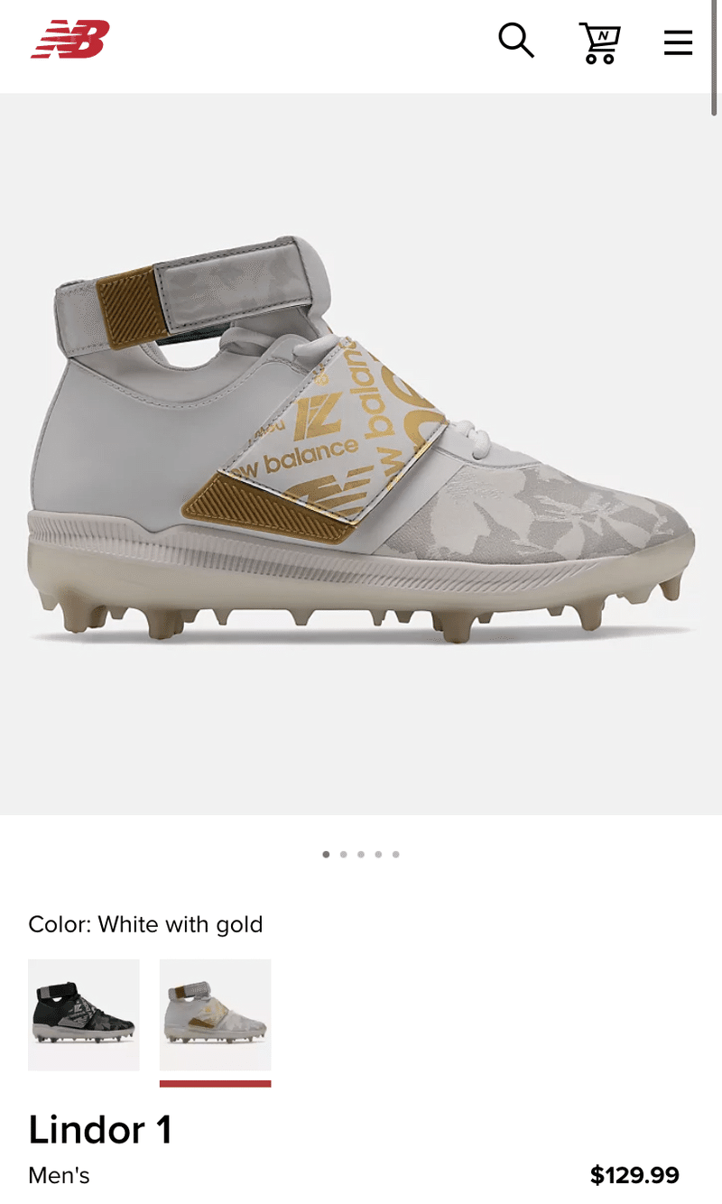Click the New Balance logo
The width and height of the screenshot is (722, 1204).
[x=70, y=41]
